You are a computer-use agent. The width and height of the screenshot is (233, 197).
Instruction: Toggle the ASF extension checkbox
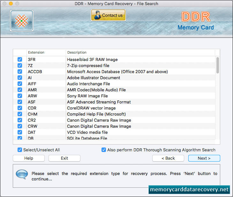click(x=20, y=102)
